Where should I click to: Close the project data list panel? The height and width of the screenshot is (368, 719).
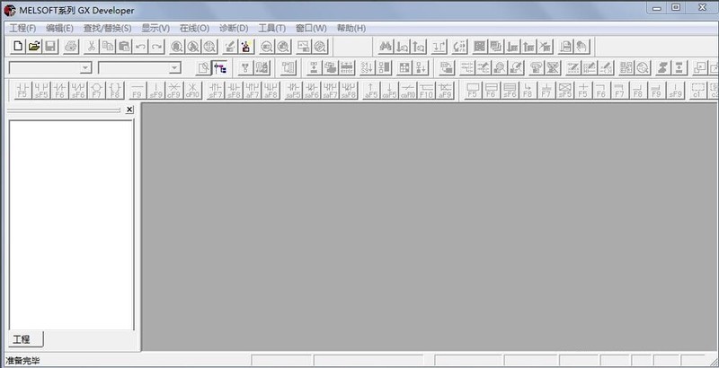coord(129,110)
